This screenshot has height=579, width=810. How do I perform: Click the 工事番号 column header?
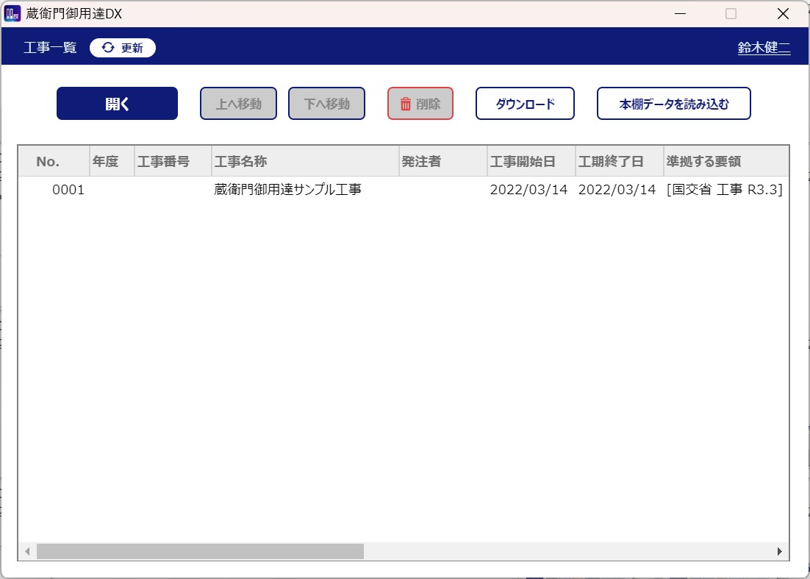tap(163, 162)
